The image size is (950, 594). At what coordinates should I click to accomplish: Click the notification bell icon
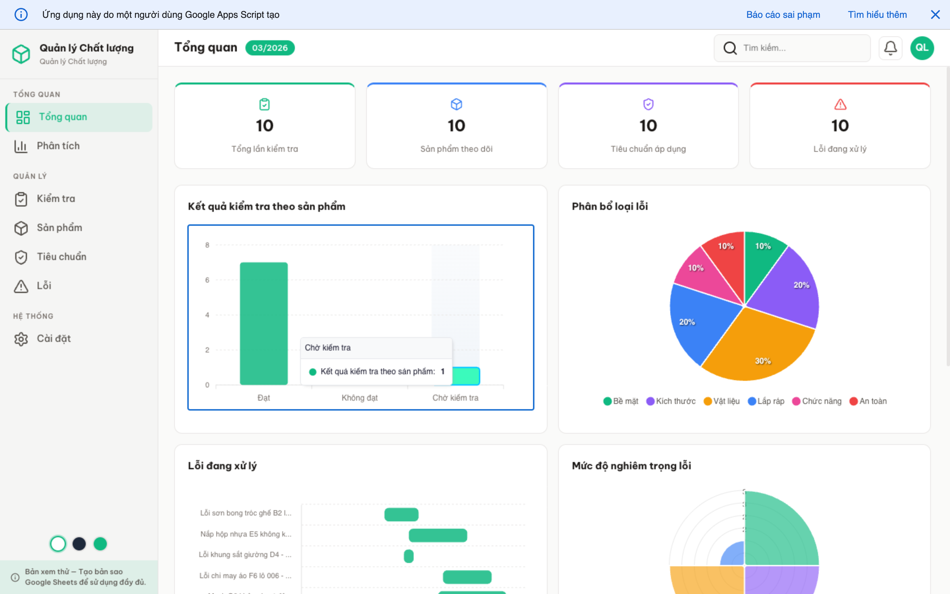click(x=890, y=48)
